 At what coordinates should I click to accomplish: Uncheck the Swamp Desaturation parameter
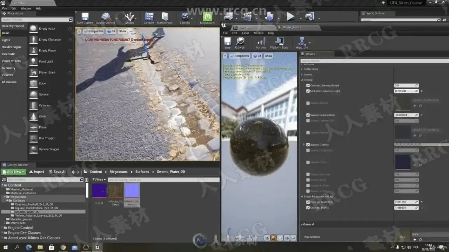point(308,115)
